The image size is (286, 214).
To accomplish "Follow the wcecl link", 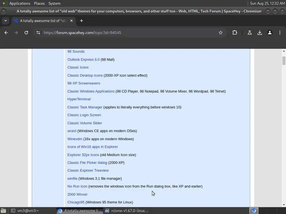I will click(72, 131).
